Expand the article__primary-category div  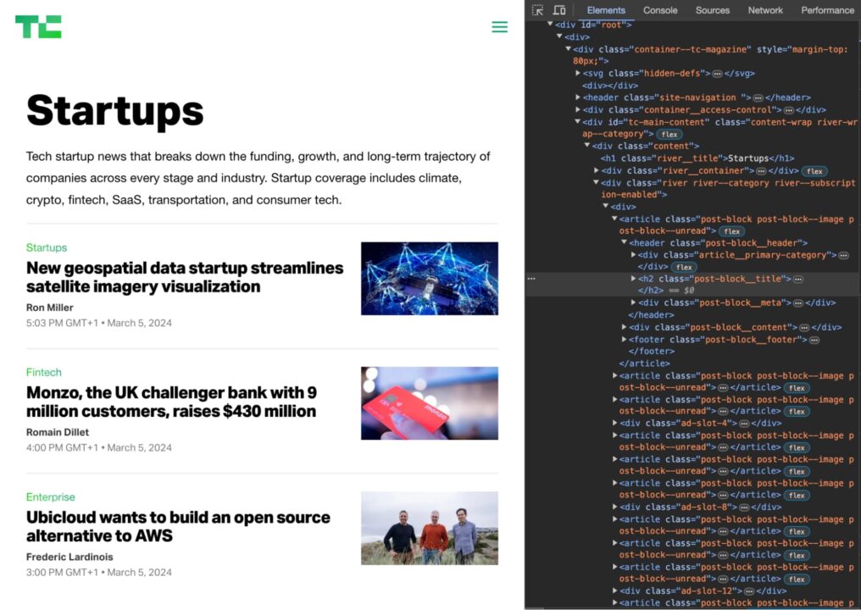coord(633,255)
